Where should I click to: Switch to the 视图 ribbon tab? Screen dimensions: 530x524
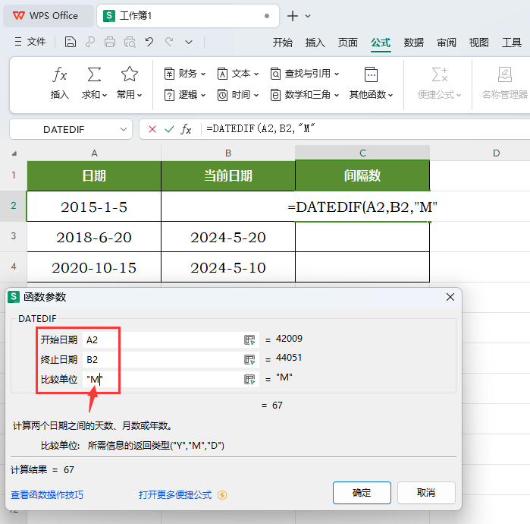tap(478, 43)
